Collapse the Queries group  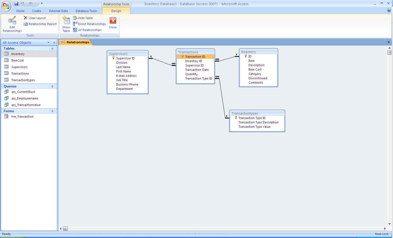click(x=52, y=86)
